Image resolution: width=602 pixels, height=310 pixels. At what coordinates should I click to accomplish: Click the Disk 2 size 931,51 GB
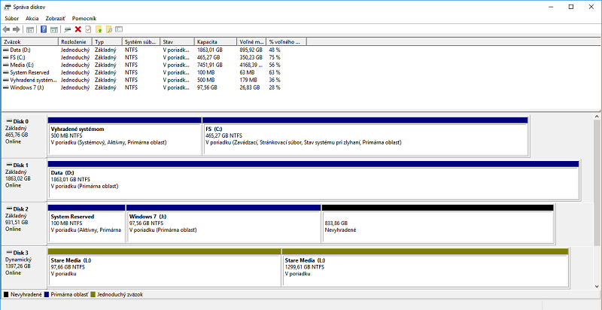tap(17, 222)
